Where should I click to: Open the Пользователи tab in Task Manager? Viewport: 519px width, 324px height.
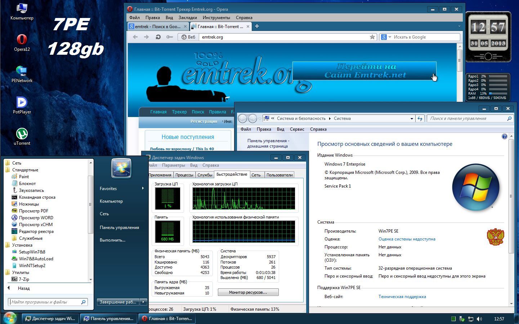point(279,175)
